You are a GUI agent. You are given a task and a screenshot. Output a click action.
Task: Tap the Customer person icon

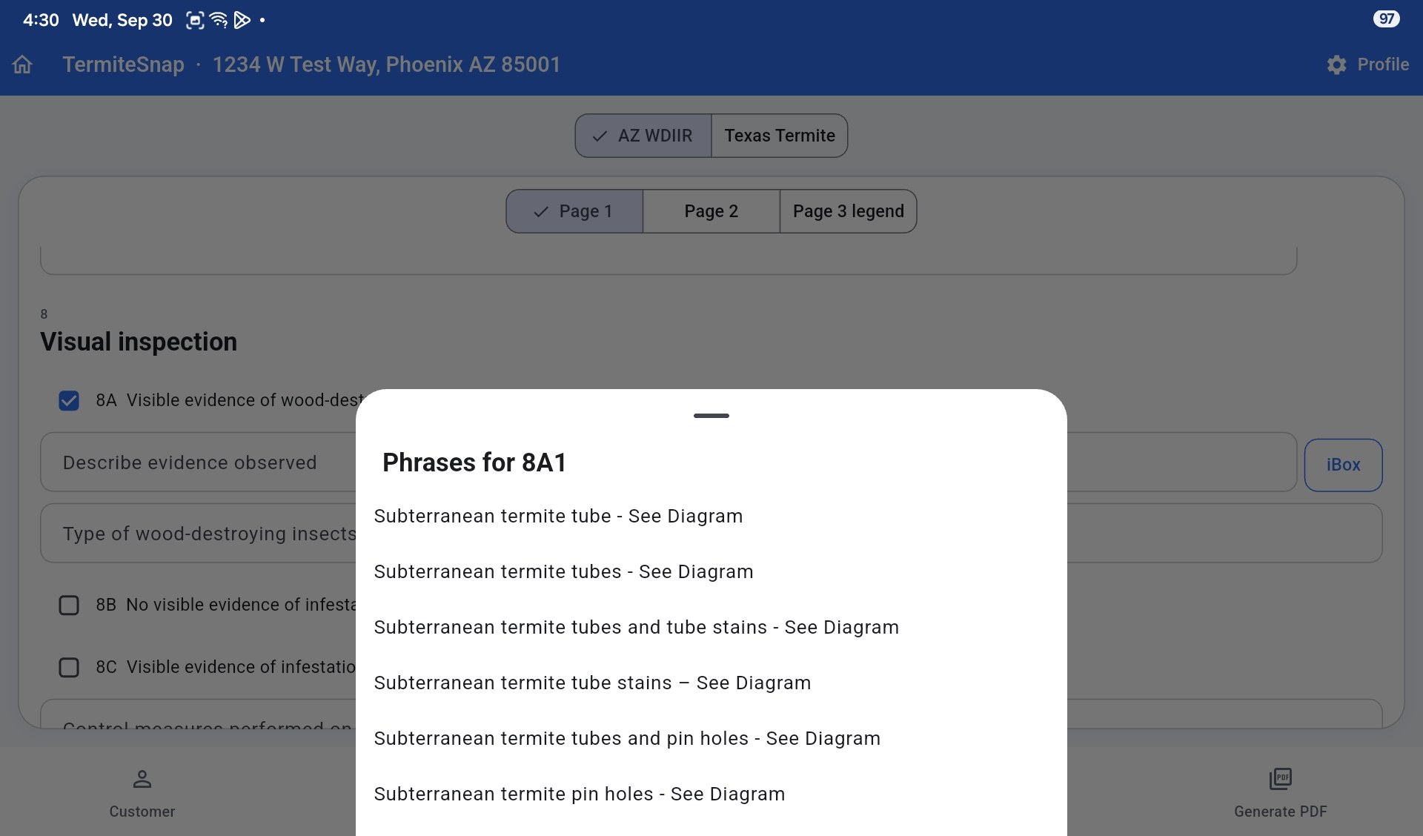pyautogui.click(x=142, y=779)
